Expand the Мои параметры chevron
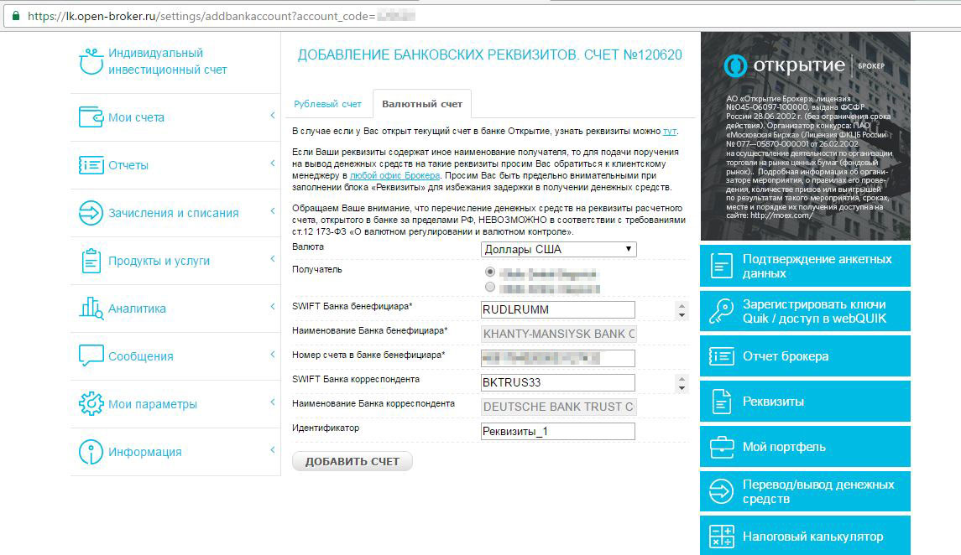This screenshot has width=961, height=555. coord(273,402)
